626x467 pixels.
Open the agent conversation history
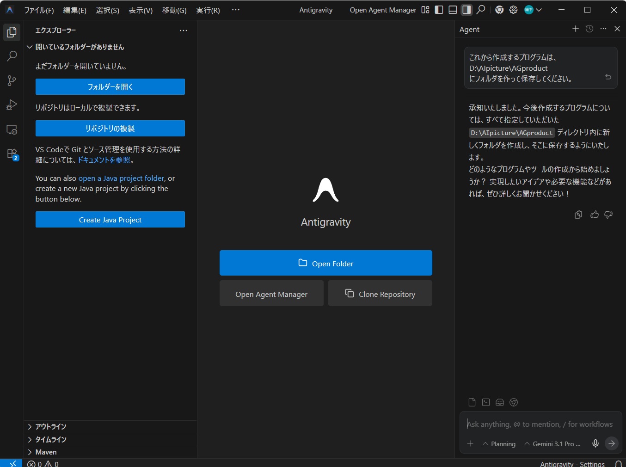(x=589, y=29)
